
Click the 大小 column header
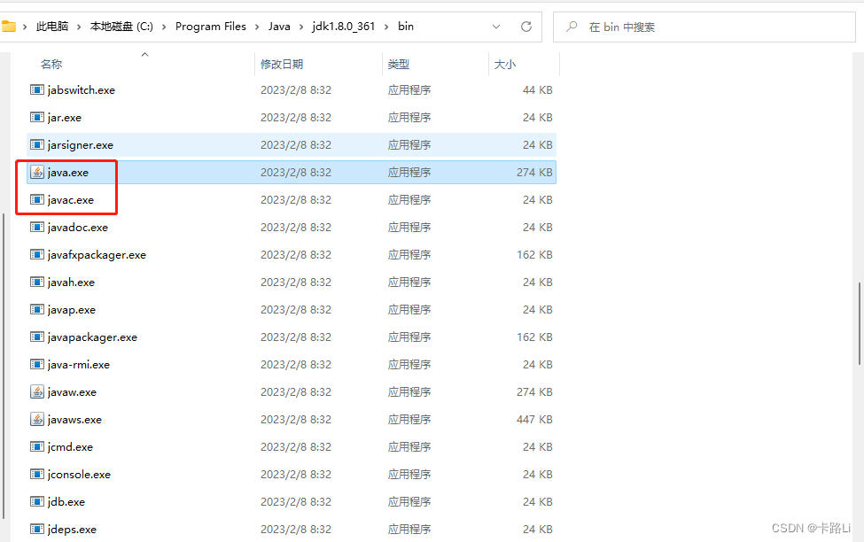pos(505,64)
